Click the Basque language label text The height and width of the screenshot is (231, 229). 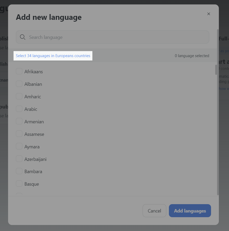point(32,184)
